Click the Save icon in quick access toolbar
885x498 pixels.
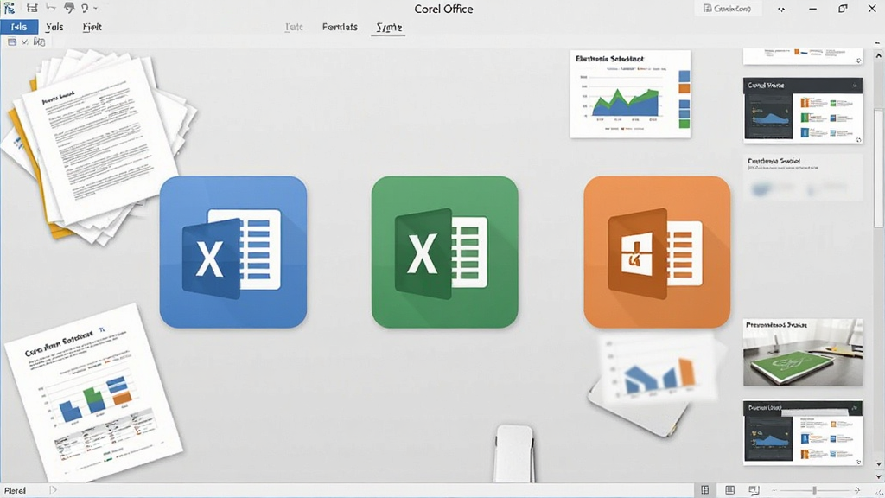click(32, 8)
